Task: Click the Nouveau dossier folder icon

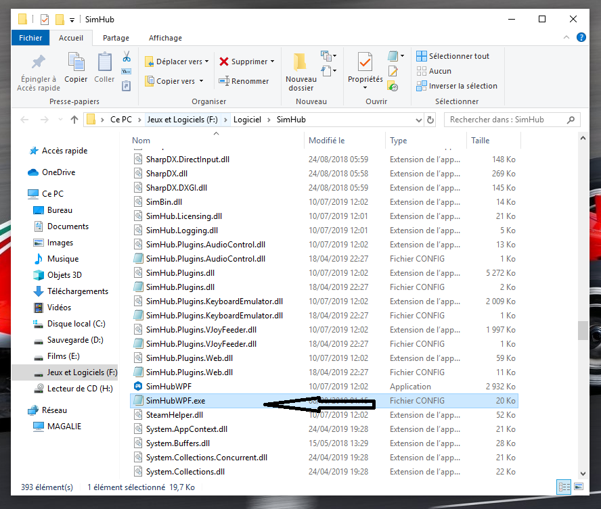Action: 300,62
